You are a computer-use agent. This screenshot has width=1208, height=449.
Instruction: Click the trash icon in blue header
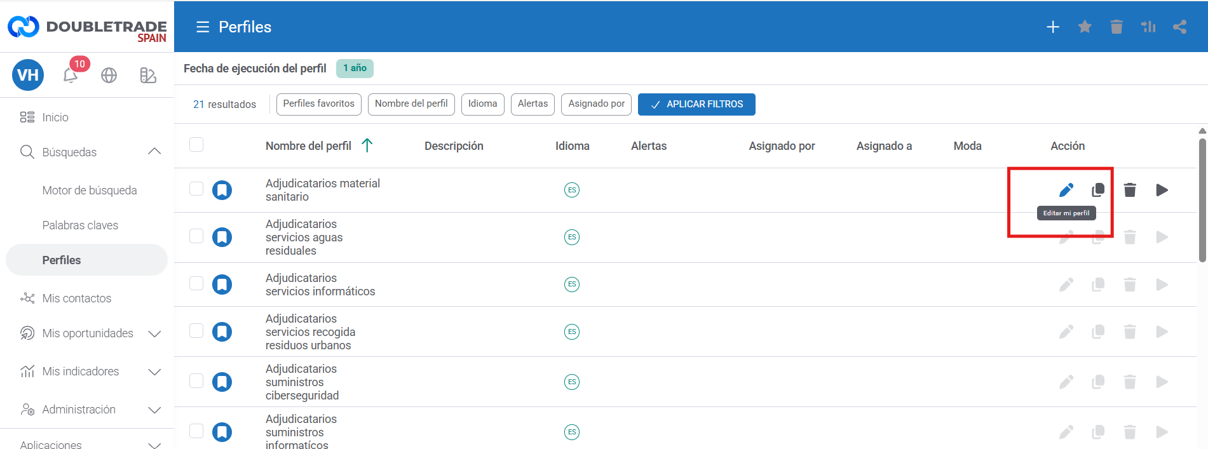(1116, 27)
